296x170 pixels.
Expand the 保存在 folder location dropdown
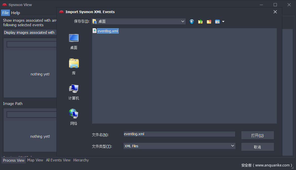183,22
